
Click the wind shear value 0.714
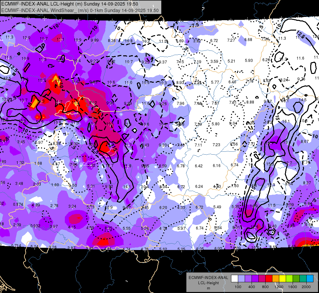tap(16, 245)
